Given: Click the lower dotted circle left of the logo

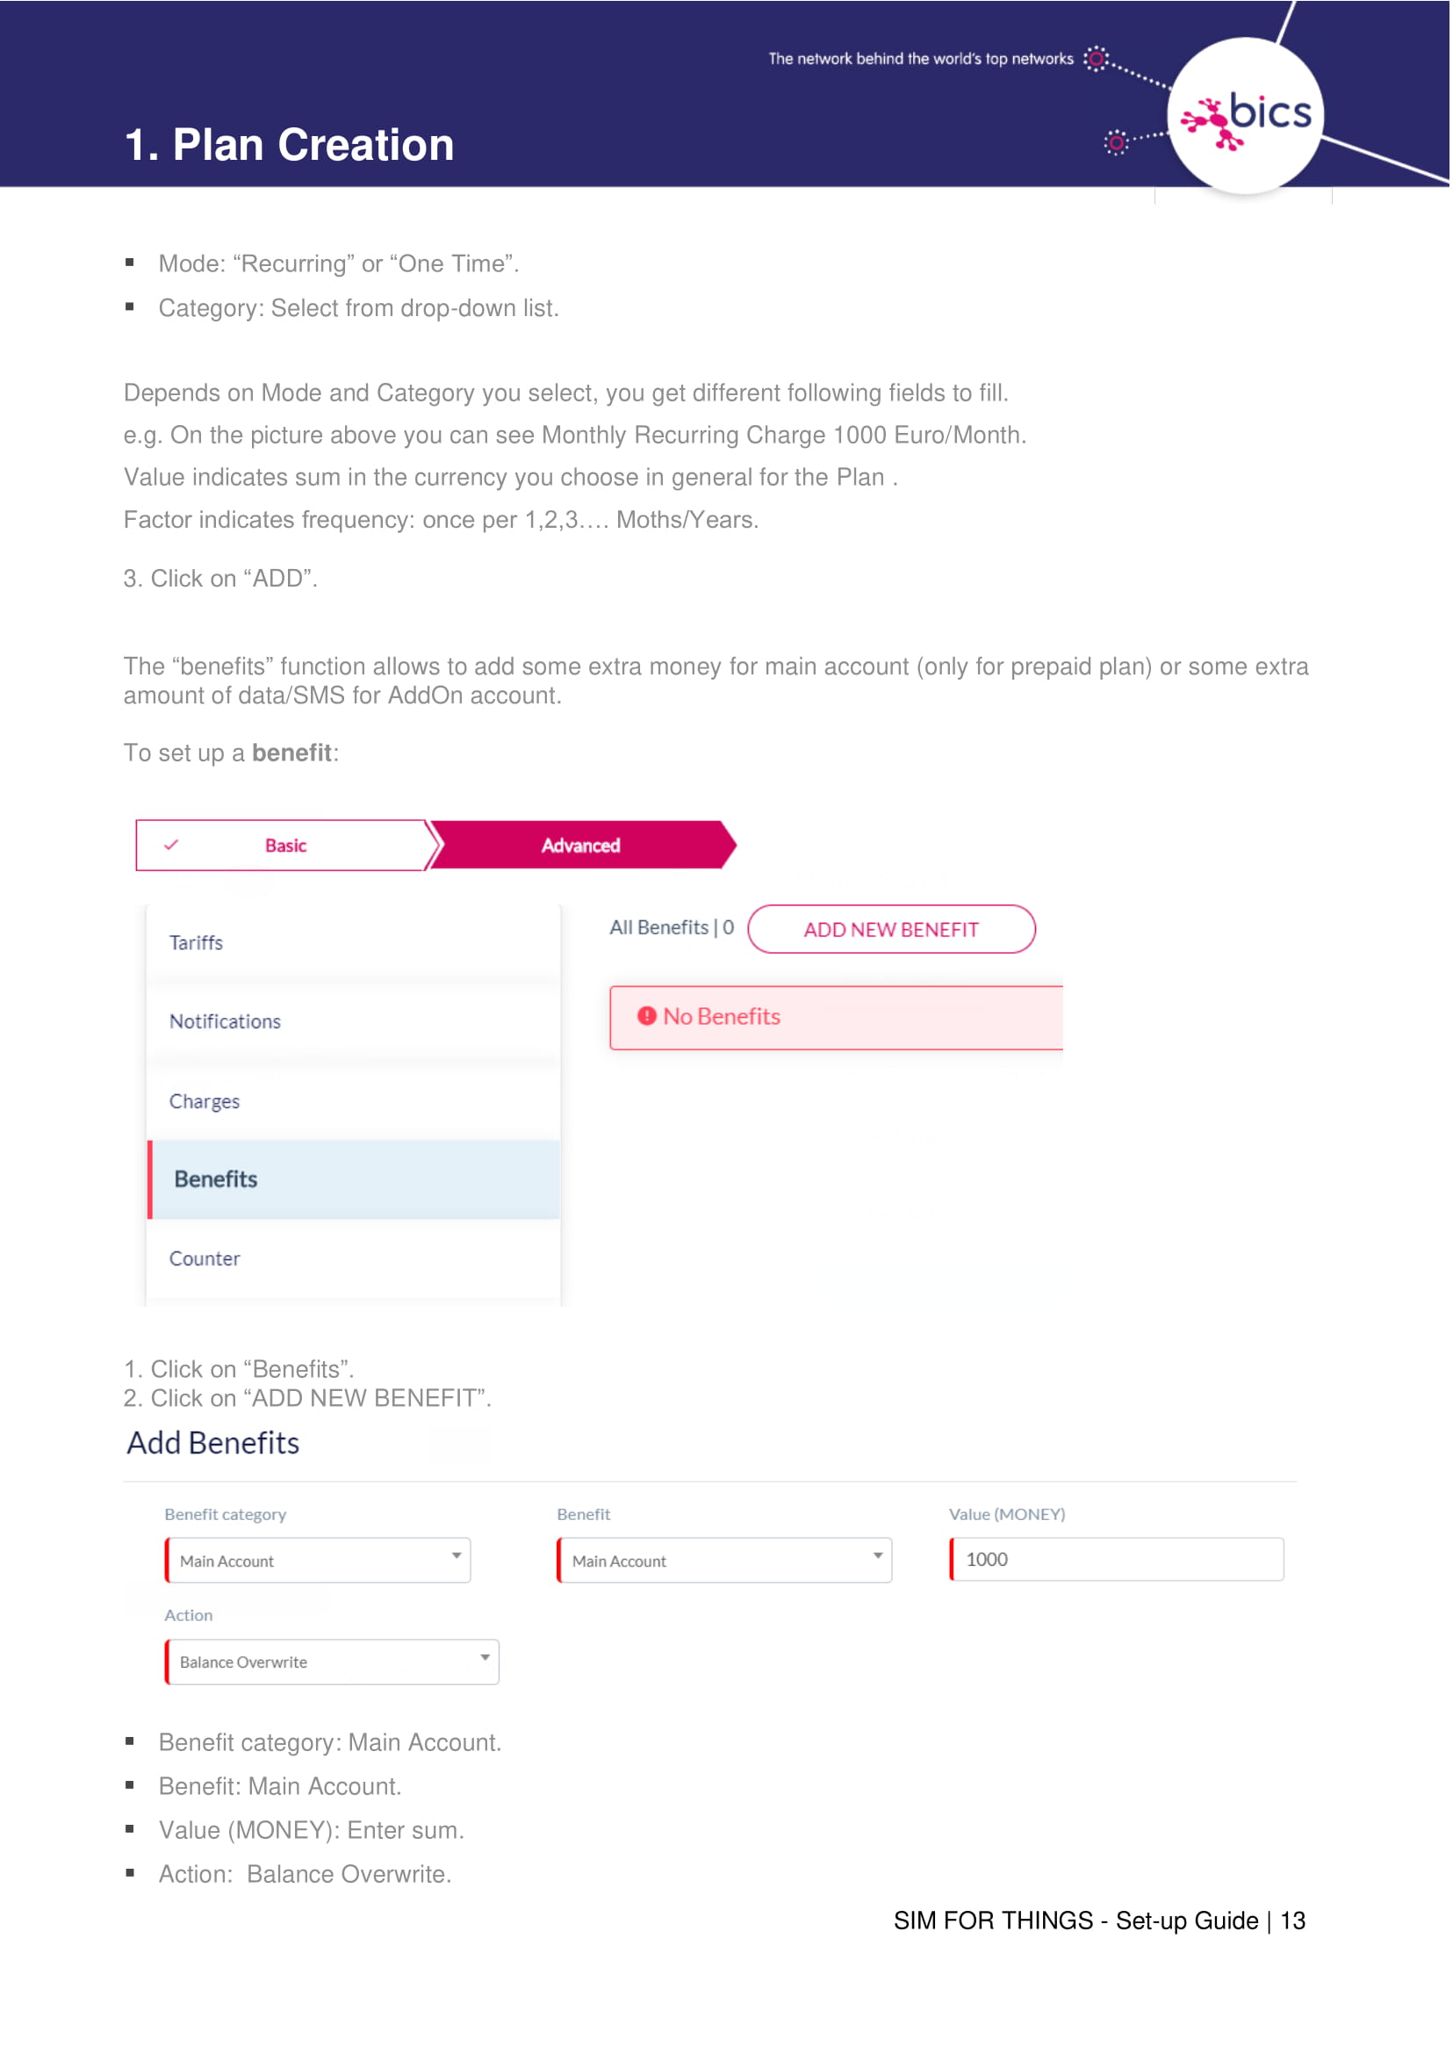Looking at the screenshot, I should click(1116, 142).
